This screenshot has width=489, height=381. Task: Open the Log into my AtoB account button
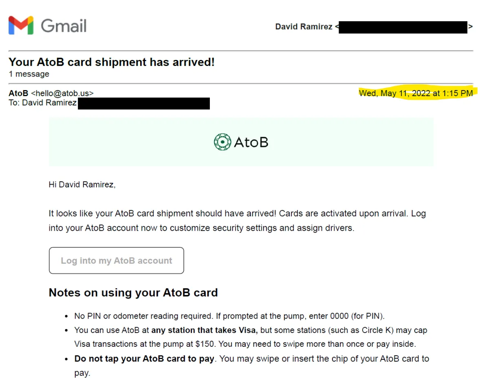coord(117,260)
